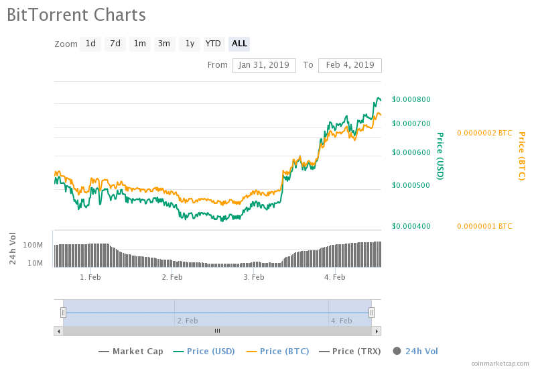Select the 1d zoom range

pyautogui.click(x=90, y=44)
